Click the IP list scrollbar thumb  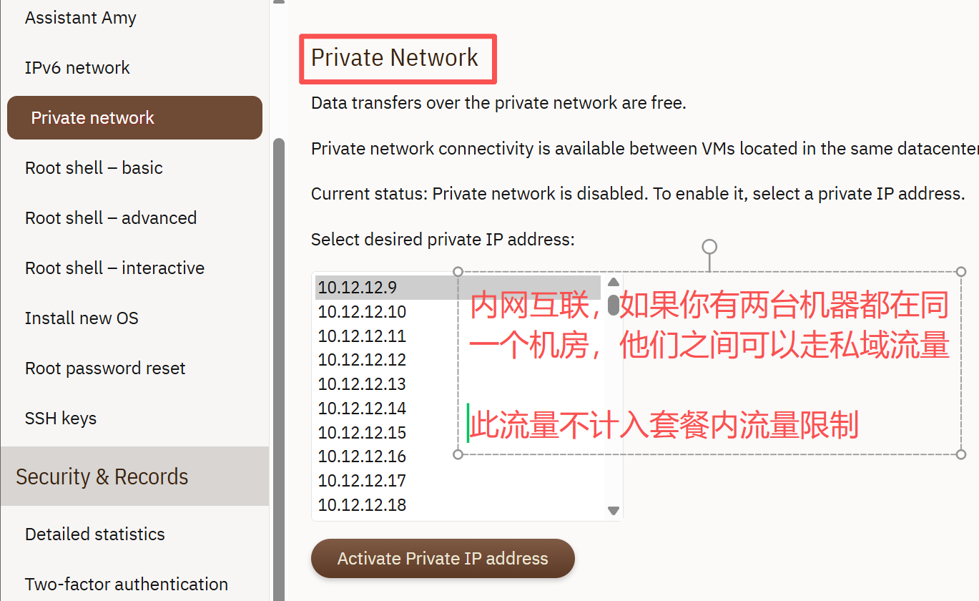point(613,304)
